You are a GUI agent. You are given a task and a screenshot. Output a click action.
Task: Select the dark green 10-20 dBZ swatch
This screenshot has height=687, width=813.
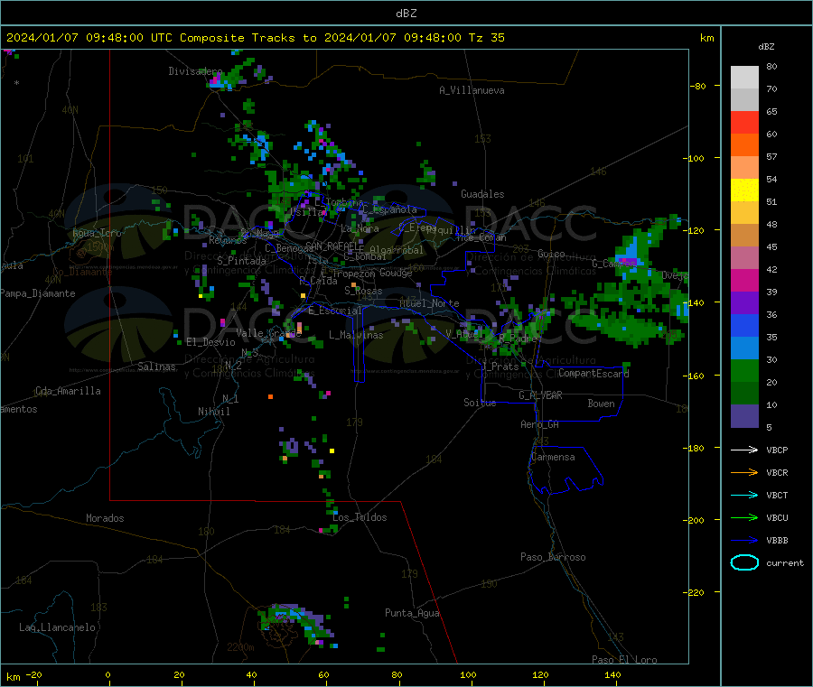pyautogui.click(x=744, y=394)
